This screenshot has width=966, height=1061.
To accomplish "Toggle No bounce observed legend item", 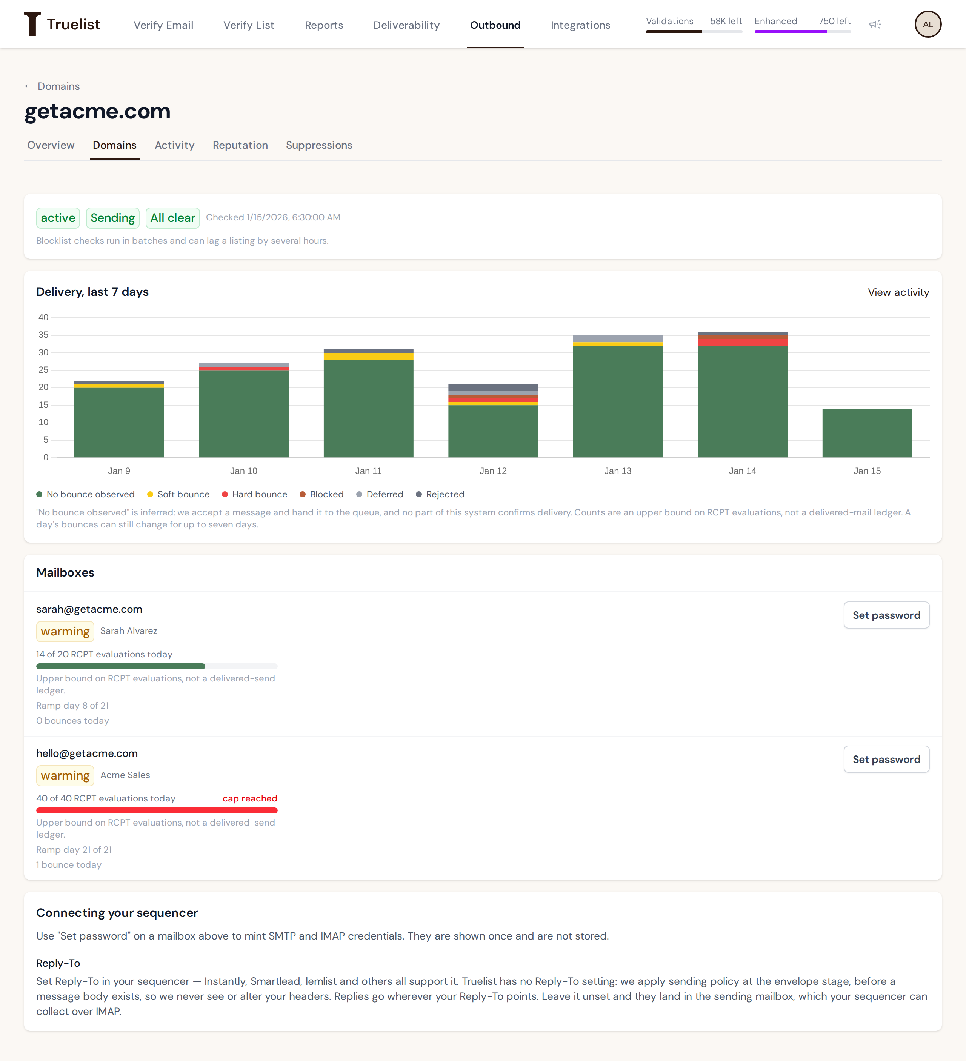I will coord(85,494).
